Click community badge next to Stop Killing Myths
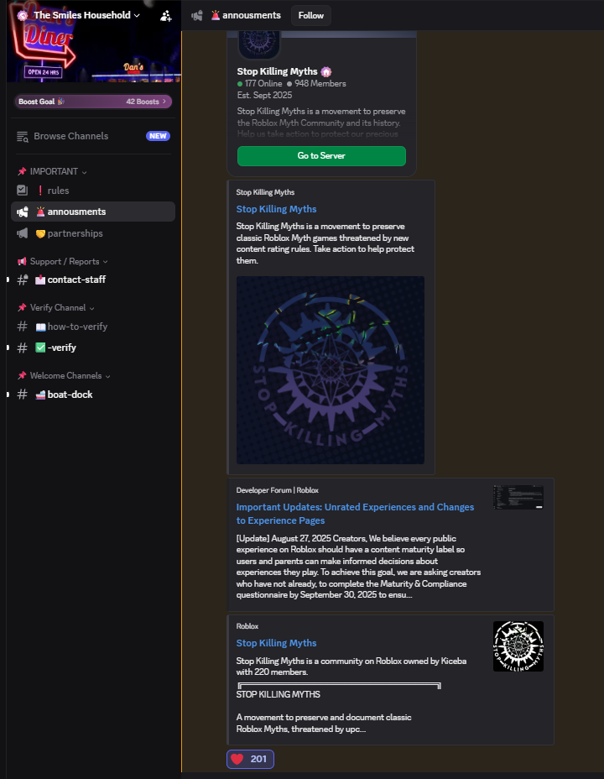604x779 pixels. click(326, 72)
